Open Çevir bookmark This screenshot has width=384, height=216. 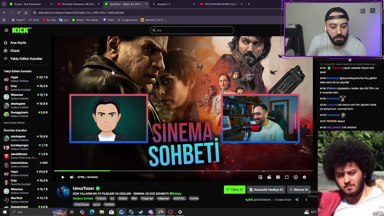[x=64, y=20]
